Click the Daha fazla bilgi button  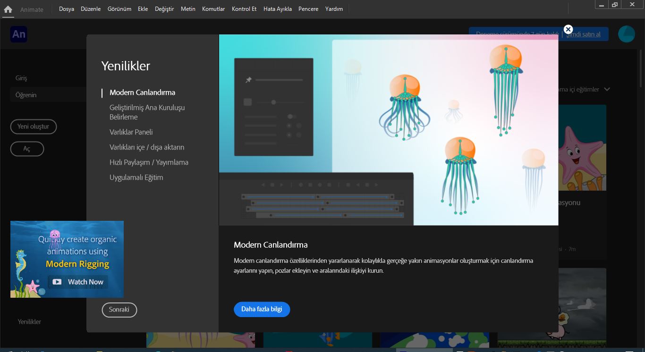pyautogui.click(x=262, y=309)
